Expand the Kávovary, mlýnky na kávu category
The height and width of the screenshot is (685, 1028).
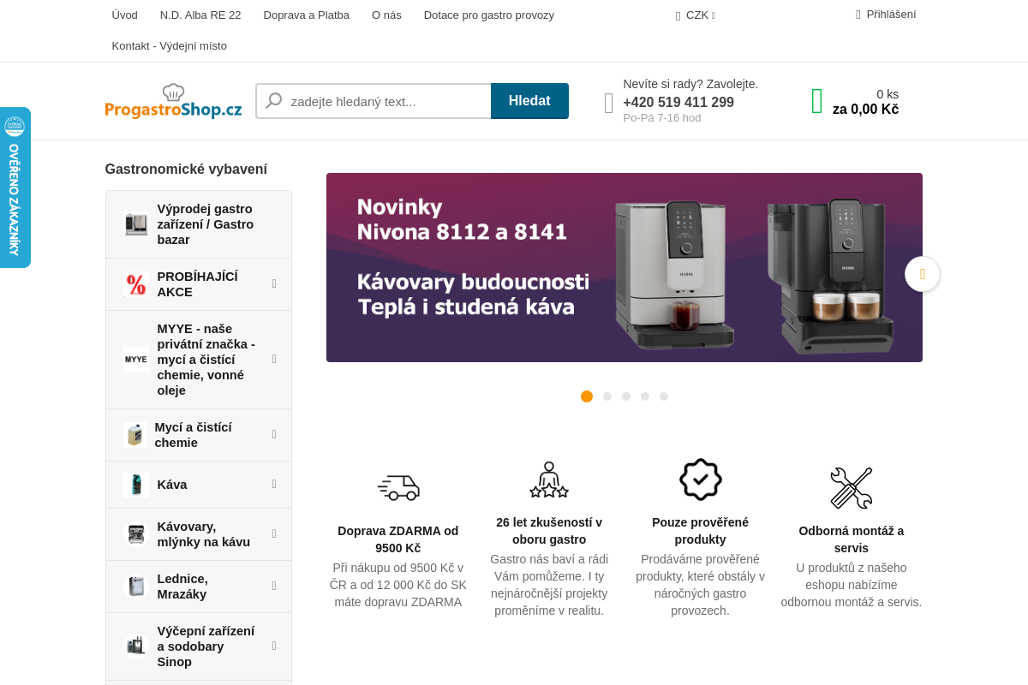[274, 533]
